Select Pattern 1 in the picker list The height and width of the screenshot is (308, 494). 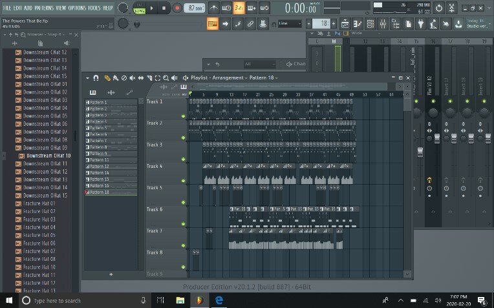coord(111,102)
